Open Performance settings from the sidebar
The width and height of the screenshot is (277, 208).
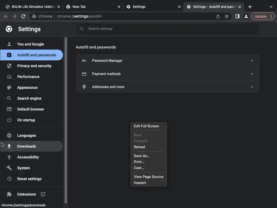tap(28, 77)
